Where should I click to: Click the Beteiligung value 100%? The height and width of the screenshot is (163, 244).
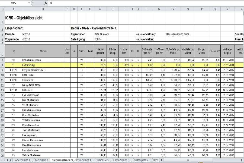[97, 39]
